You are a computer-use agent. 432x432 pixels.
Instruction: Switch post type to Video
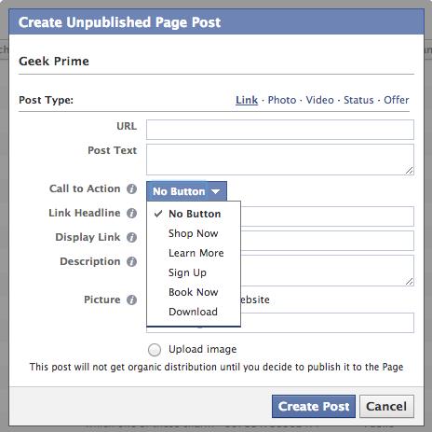(319, 100)
